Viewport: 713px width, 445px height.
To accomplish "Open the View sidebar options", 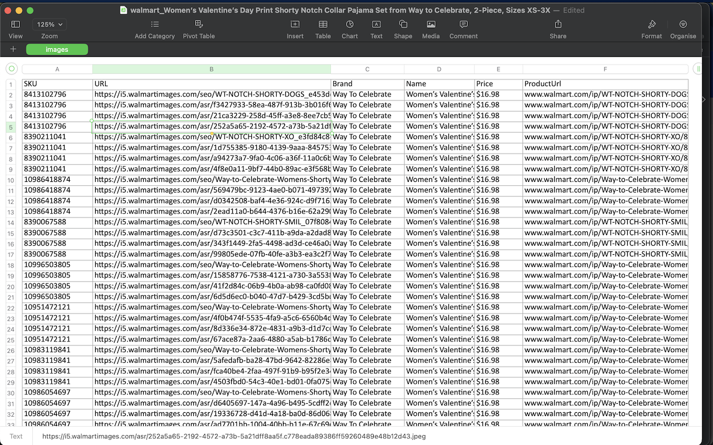I will (16, 24).
